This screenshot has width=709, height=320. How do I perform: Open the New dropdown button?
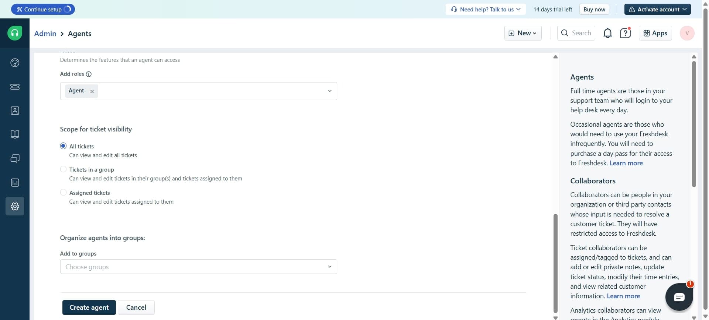coord(523,33)
